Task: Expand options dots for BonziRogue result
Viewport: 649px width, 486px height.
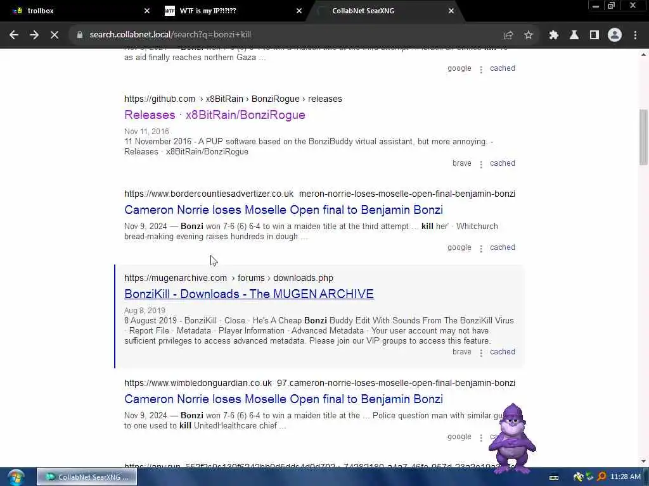Action: [481, 165]
